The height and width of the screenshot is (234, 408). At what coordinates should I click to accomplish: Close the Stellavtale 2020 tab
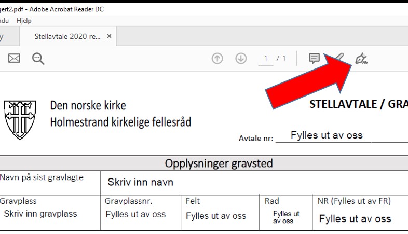pos(110,36)
